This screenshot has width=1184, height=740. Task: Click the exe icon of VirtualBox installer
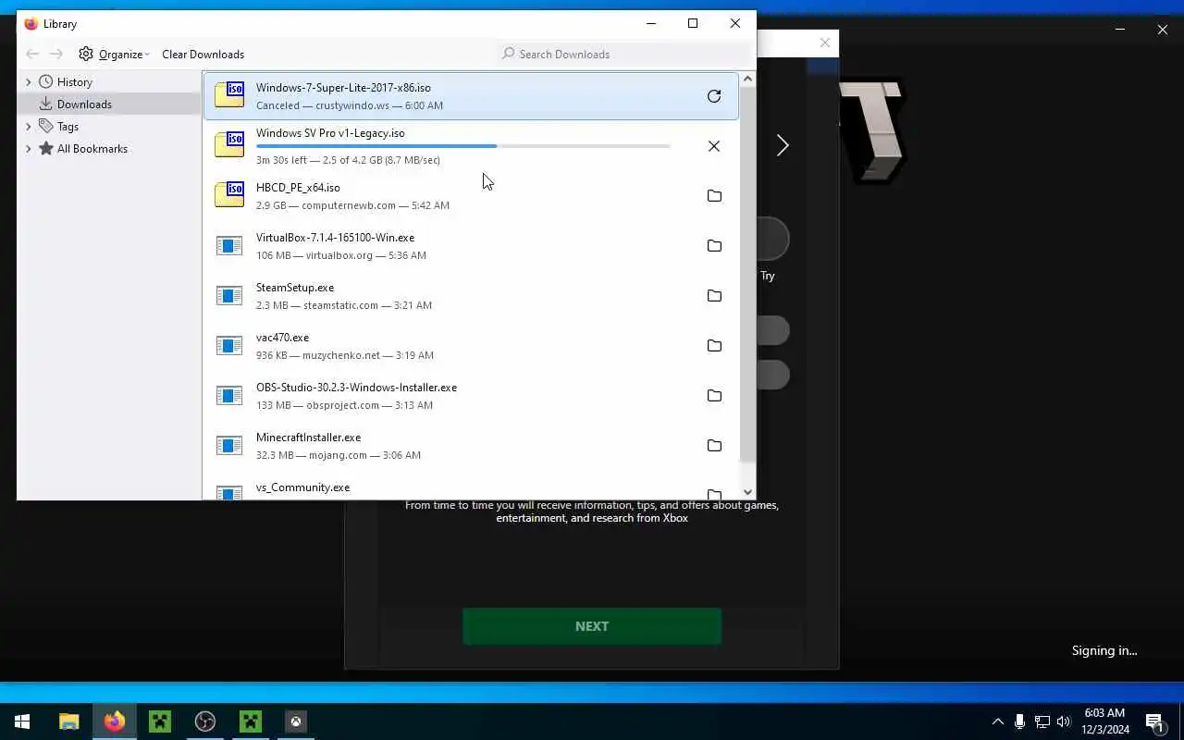(x=229, y=246)
